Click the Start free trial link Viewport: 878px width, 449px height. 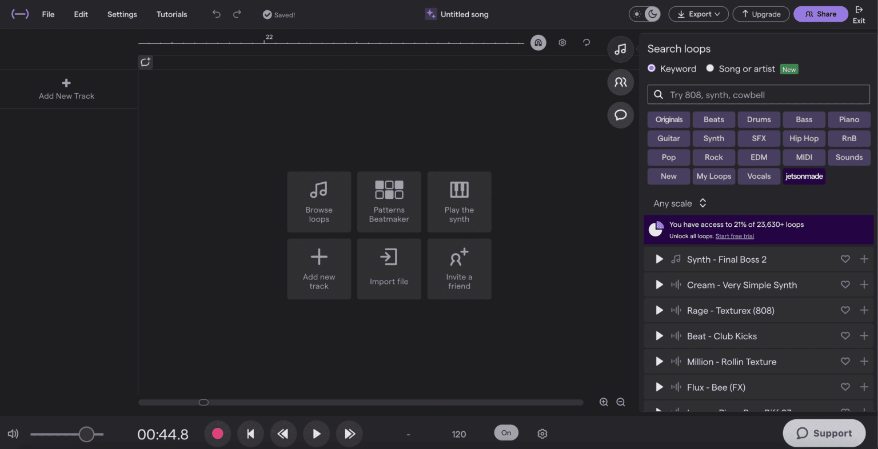pyautogui.click(x=735, y=236)
